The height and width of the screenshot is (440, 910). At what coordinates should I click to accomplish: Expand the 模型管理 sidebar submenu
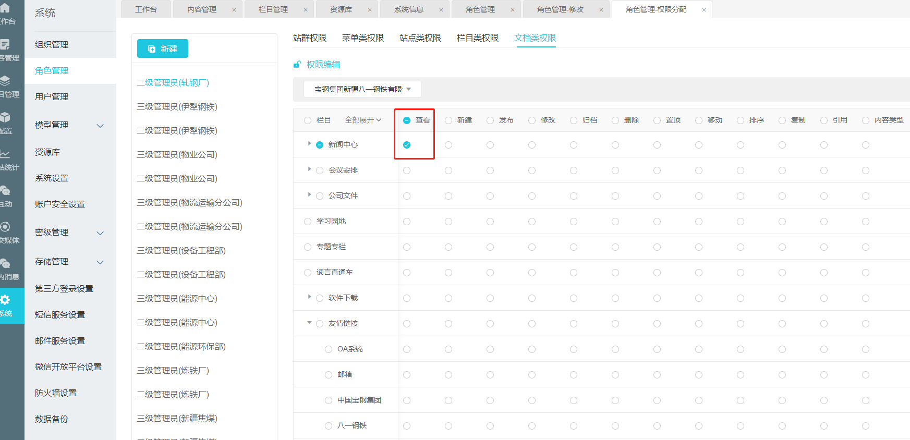click(100, 125)
